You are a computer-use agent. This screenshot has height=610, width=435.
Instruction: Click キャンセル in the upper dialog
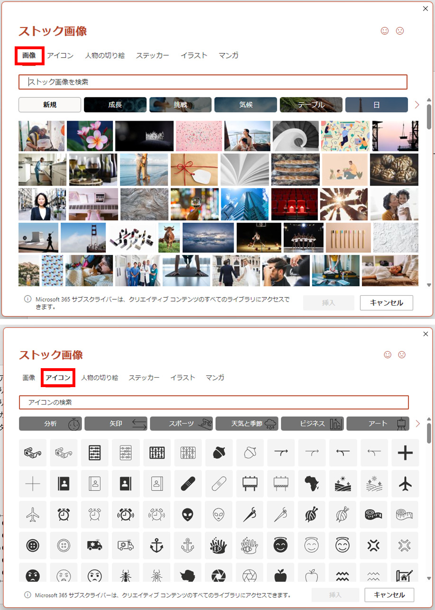point(386,303)
